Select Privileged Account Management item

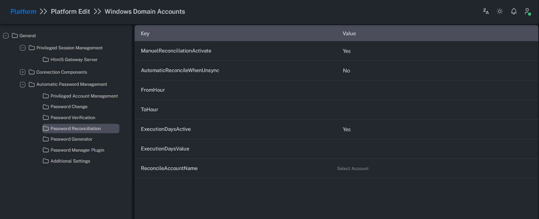click(84, 96)
